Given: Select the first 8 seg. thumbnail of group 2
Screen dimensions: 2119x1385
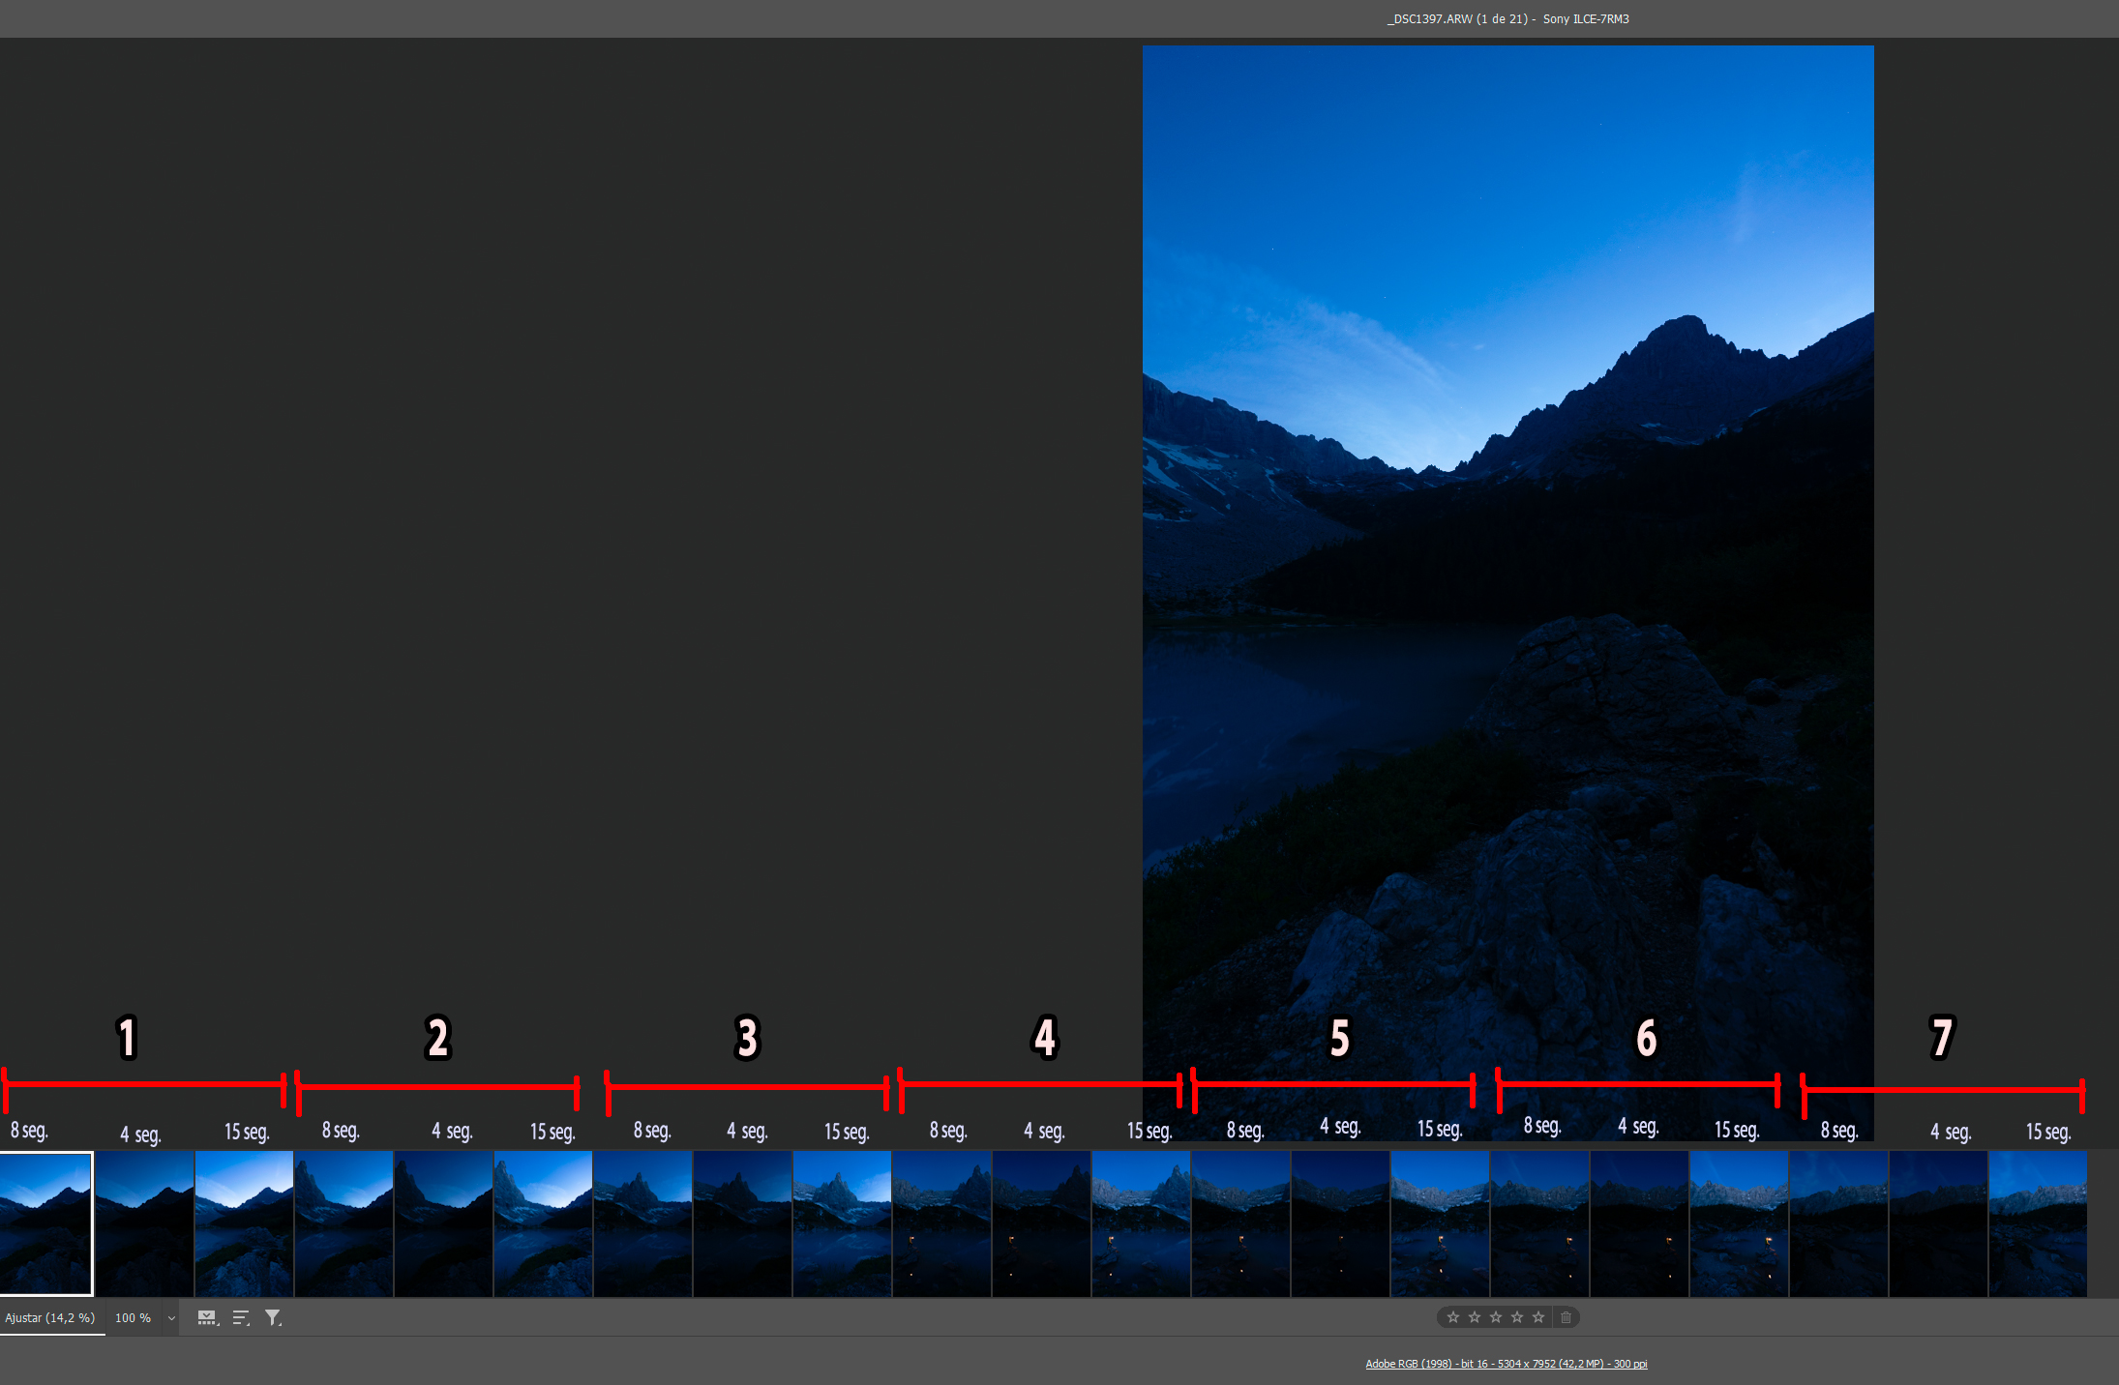Looking at the screenshot, I should tap(343, 1223).
